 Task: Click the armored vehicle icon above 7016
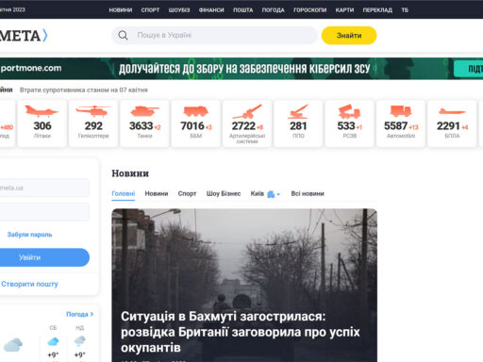(x=195, y=111)
